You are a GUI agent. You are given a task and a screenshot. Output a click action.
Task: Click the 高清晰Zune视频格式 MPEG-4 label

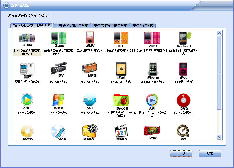[58, 52]
